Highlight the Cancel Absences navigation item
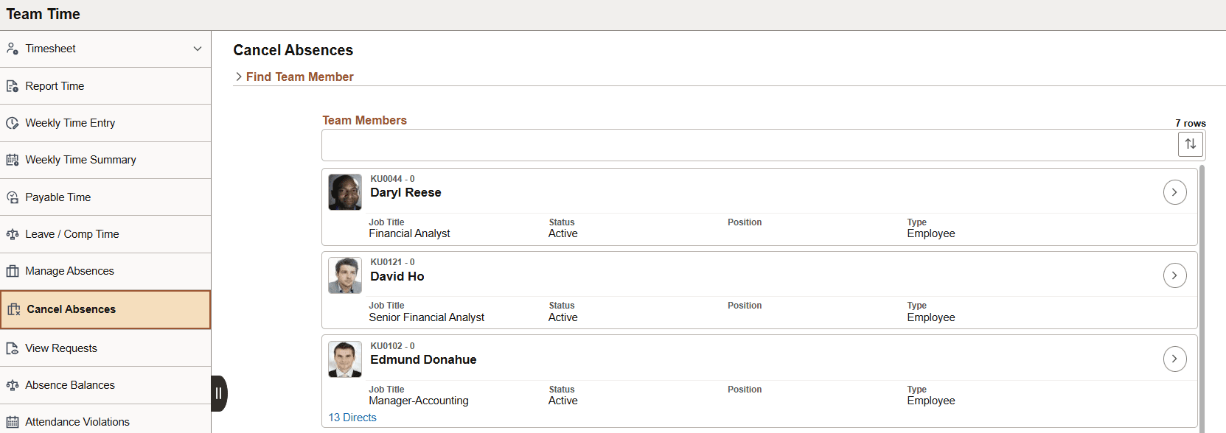The width and height of the screenshot is (1226, 433). [70, 309]
